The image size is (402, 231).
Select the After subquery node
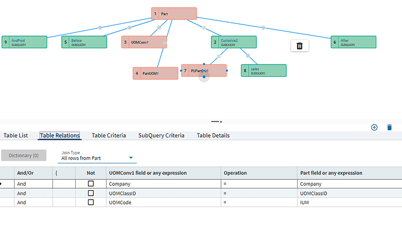(354, 42)
